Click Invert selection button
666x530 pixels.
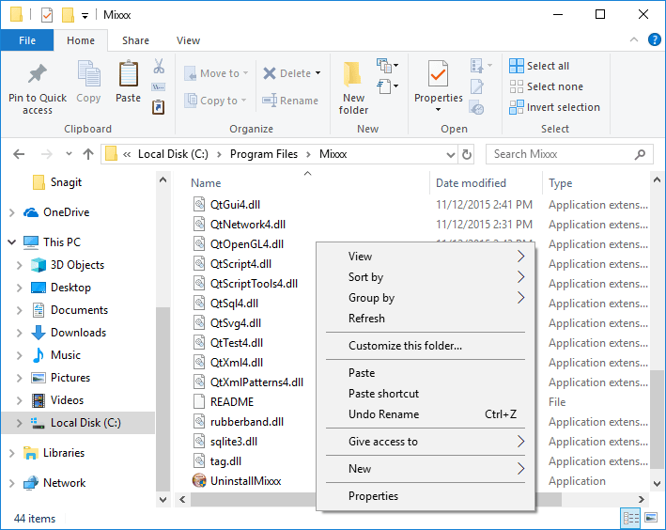coord(554,107)
